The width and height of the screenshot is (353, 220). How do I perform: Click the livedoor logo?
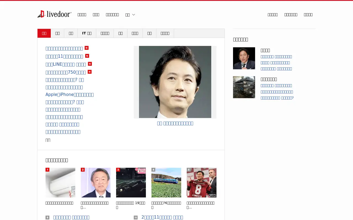(x=54, y=14)
